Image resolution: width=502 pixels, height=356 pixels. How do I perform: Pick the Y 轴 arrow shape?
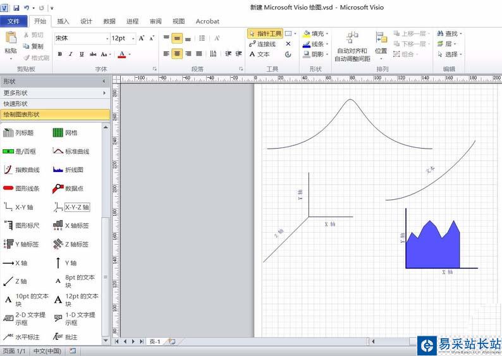click(66, 263)
